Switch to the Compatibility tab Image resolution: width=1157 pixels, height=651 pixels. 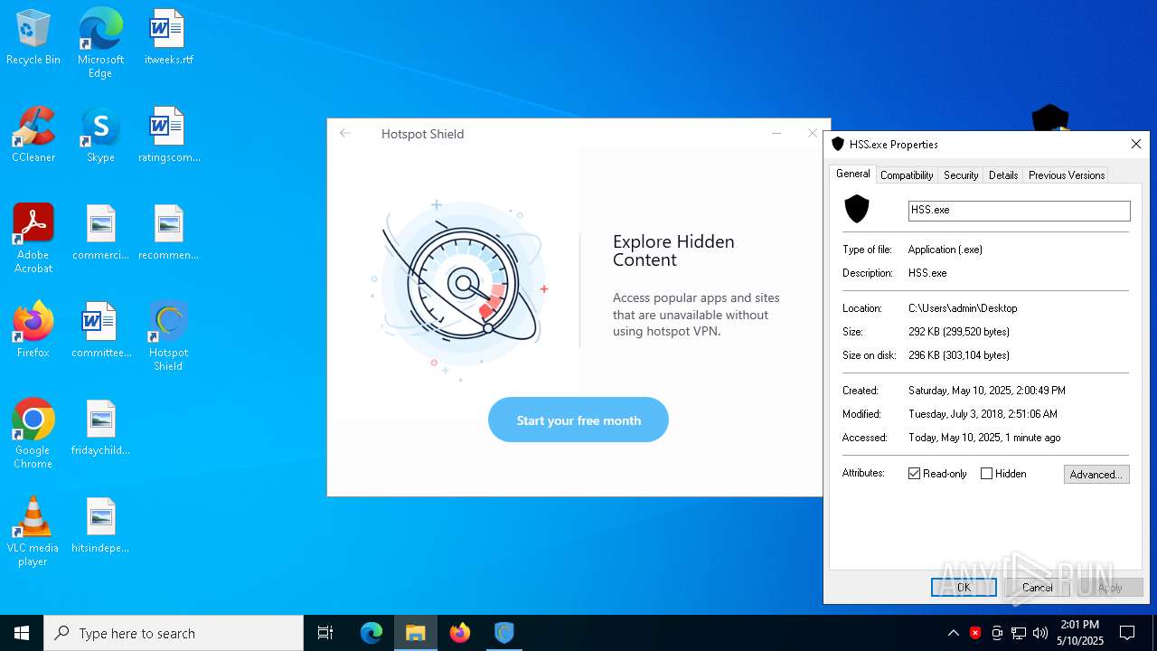[907, 175]
